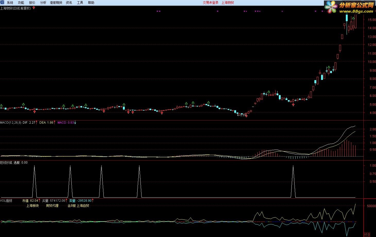Click the 短线抄底 indicator title

point(6,163)
